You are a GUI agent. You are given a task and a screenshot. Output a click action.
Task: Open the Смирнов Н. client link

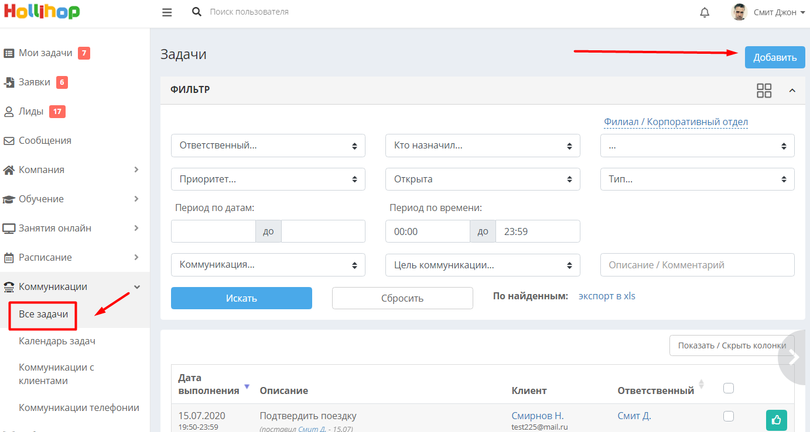[x=538, y=416]
